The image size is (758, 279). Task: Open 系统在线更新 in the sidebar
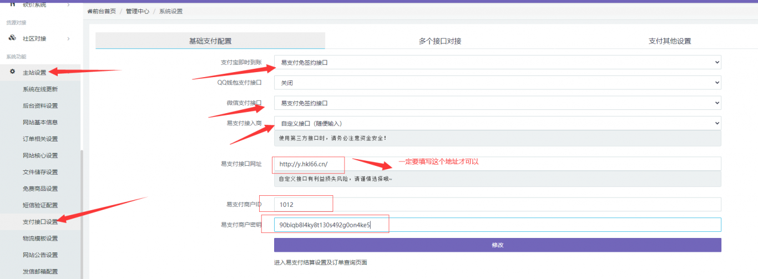(x=40, y=89)
